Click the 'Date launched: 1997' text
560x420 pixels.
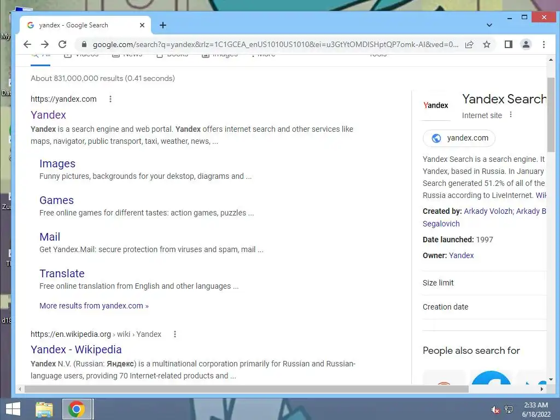pyautogui.click(x=458, y=240)
